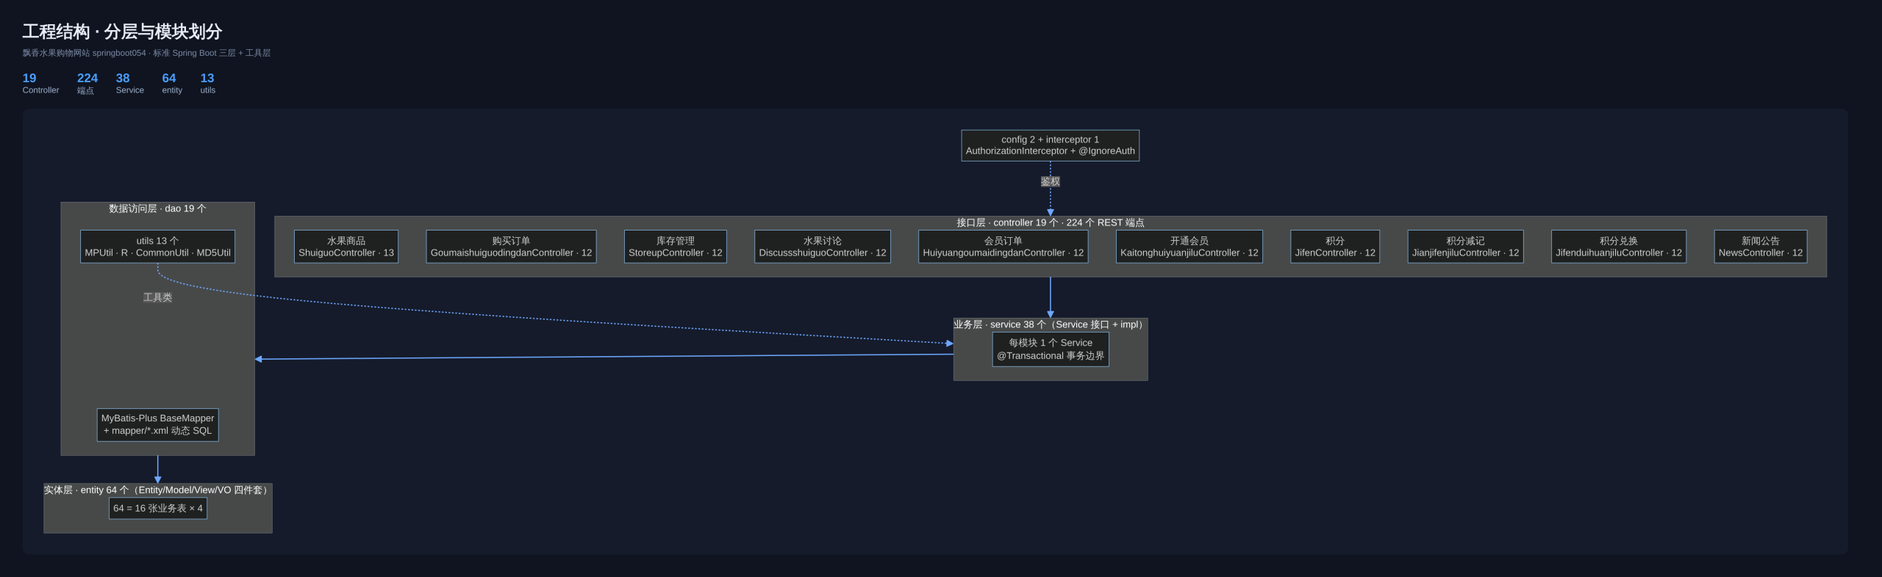Click the 鉴权 edge label
Image resolution: width=1882 pixels, height=577 pixels.
pyautogui.click(x=1051, y=181)
